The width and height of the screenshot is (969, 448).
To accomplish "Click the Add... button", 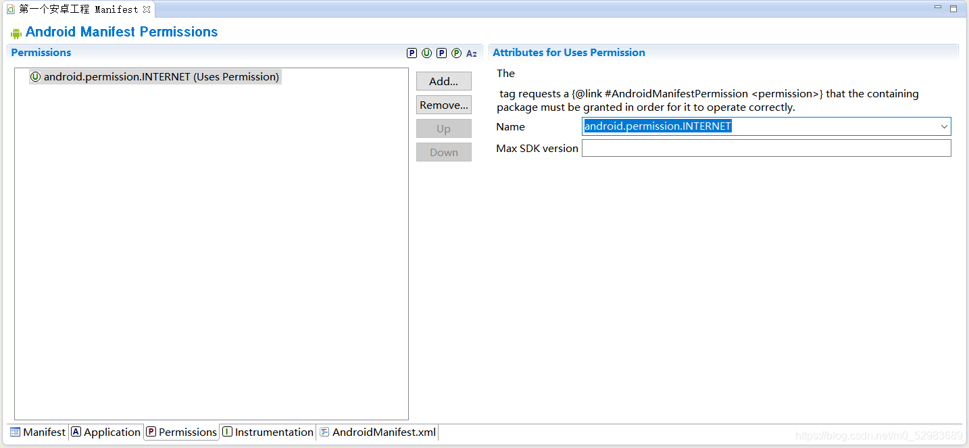I will pyautogui.click(x=444, y=81).
